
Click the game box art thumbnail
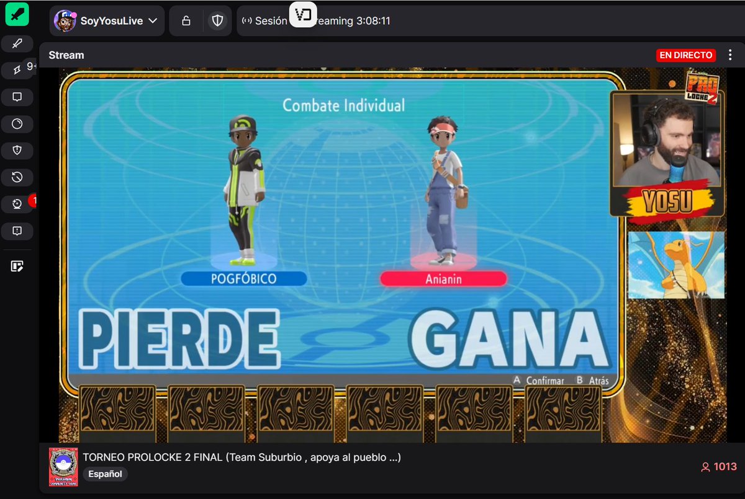click(x=63, y=467)
